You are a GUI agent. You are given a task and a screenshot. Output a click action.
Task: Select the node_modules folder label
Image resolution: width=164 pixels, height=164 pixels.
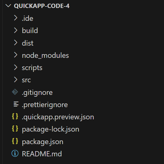(45, 55)
